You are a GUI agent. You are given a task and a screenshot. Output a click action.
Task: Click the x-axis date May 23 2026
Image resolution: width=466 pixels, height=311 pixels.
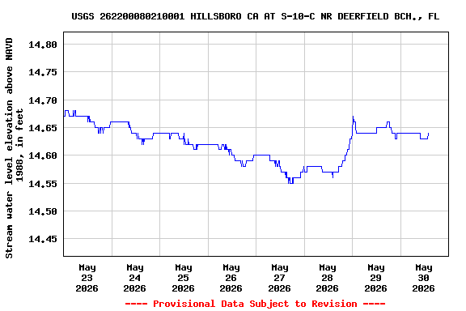(x=87, y=278)
